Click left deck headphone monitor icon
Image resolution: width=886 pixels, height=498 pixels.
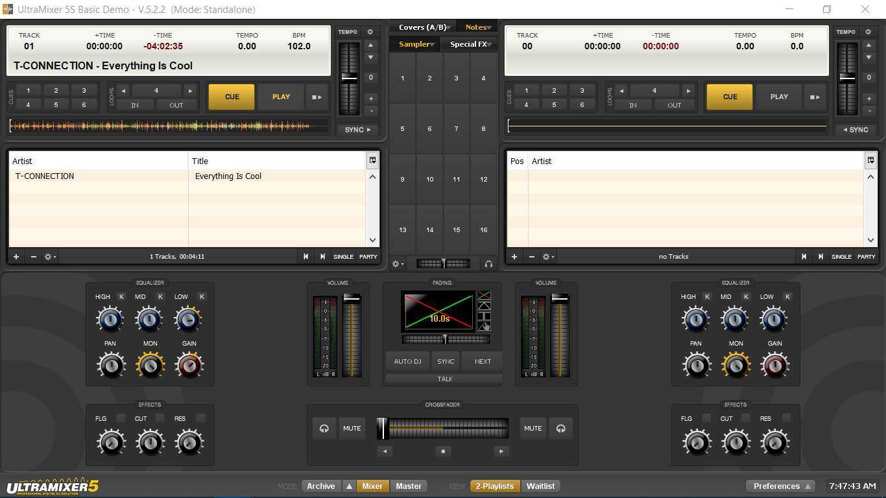(324, 428)
